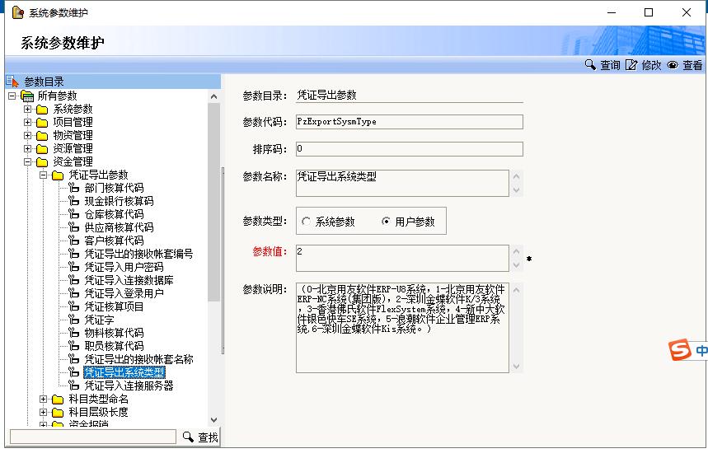The width and height of the screenshot is (708, 458).
Task: Select the 用户参数 radio button
Action: click(x=386, y=222)
